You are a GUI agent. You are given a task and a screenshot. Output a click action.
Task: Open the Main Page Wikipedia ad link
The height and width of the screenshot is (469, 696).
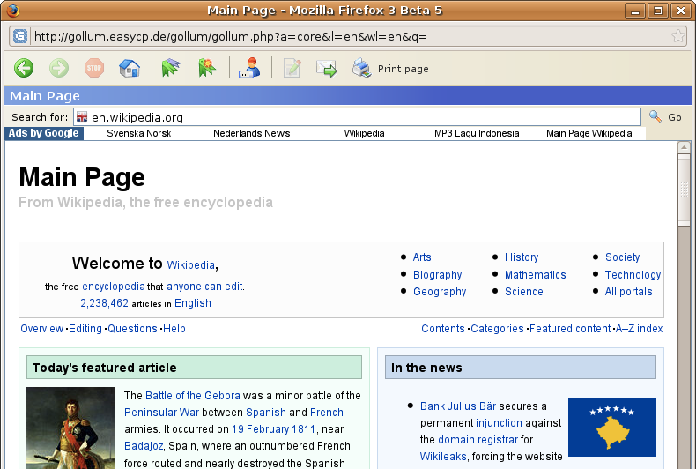pos(589,133)
